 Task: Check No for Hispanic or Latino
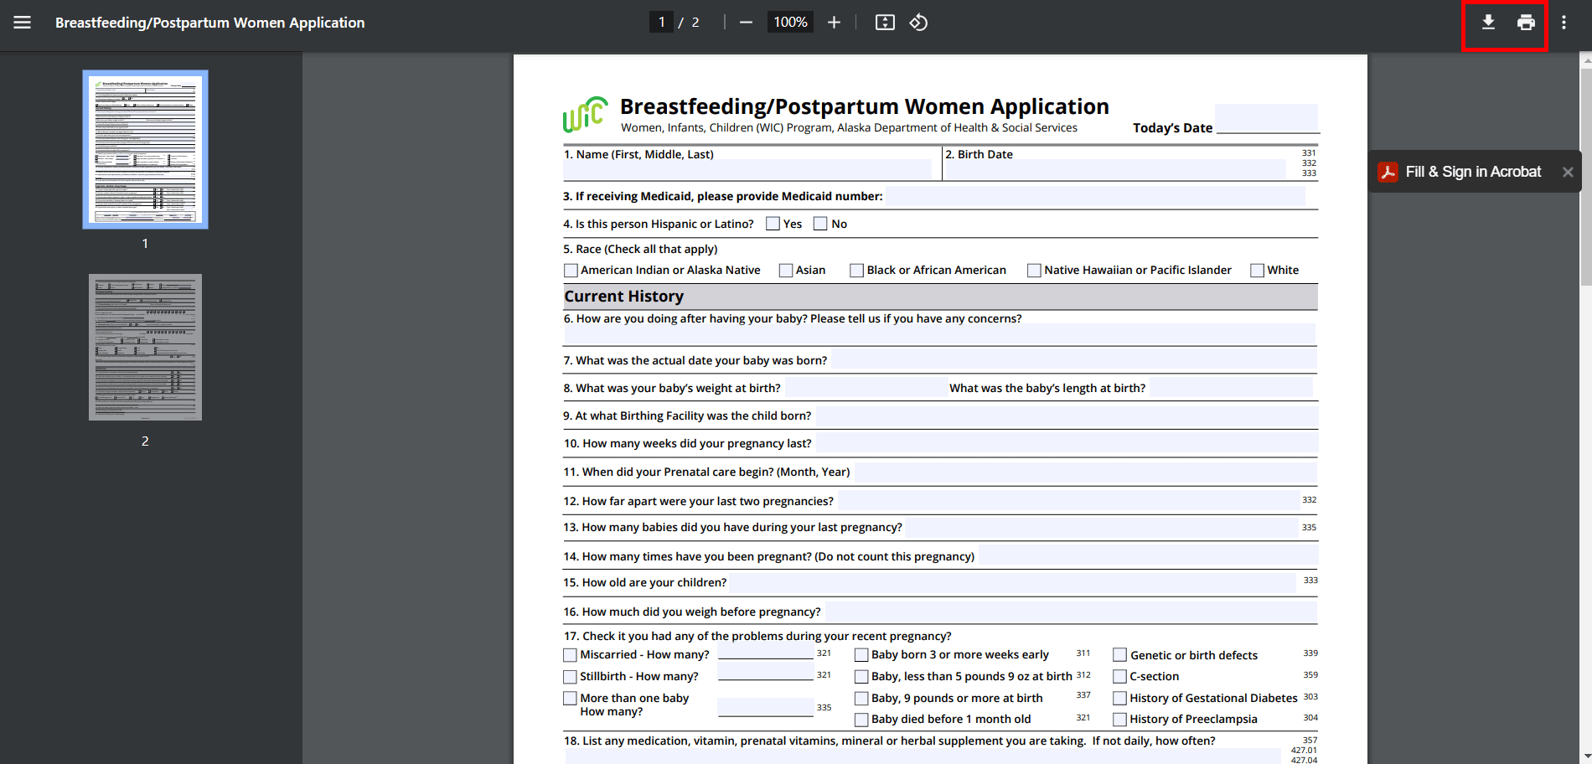click(x=820, y=224)
